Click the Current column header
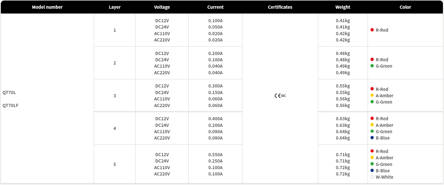The height and width of the screenshot is (185, 444). [x=215, y=7]
